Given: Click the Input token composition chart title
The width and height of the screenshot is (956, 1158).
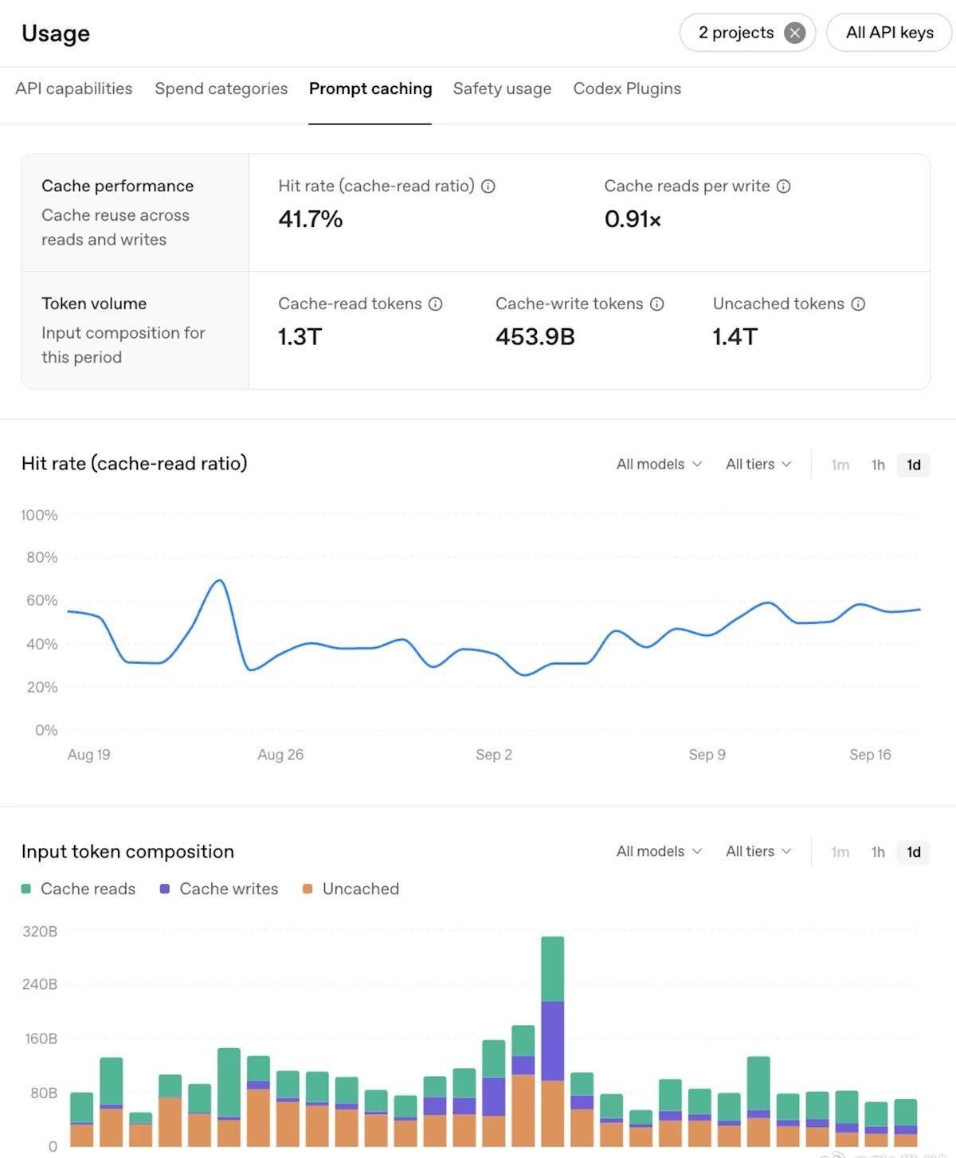Looking at the screenshot, I should (x=128, y=851).
